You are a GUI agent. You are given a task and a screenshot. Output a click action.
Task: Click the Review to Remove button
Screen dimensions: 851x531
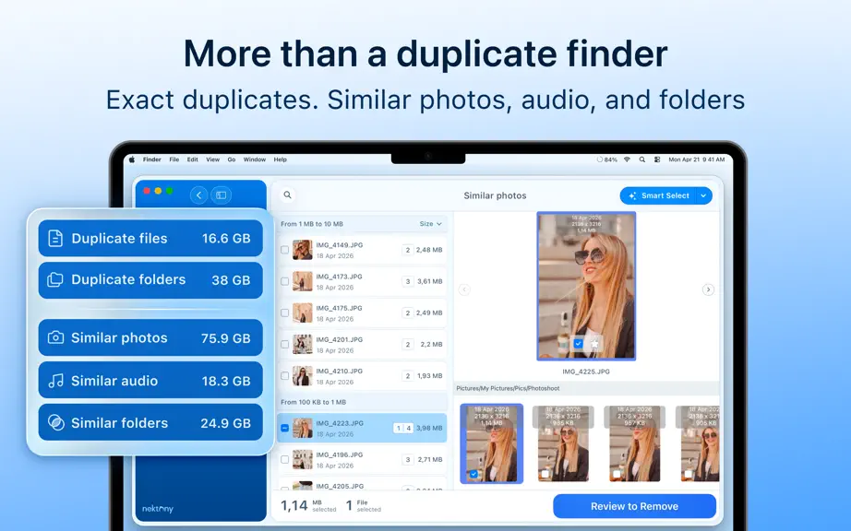coord(634,506)
